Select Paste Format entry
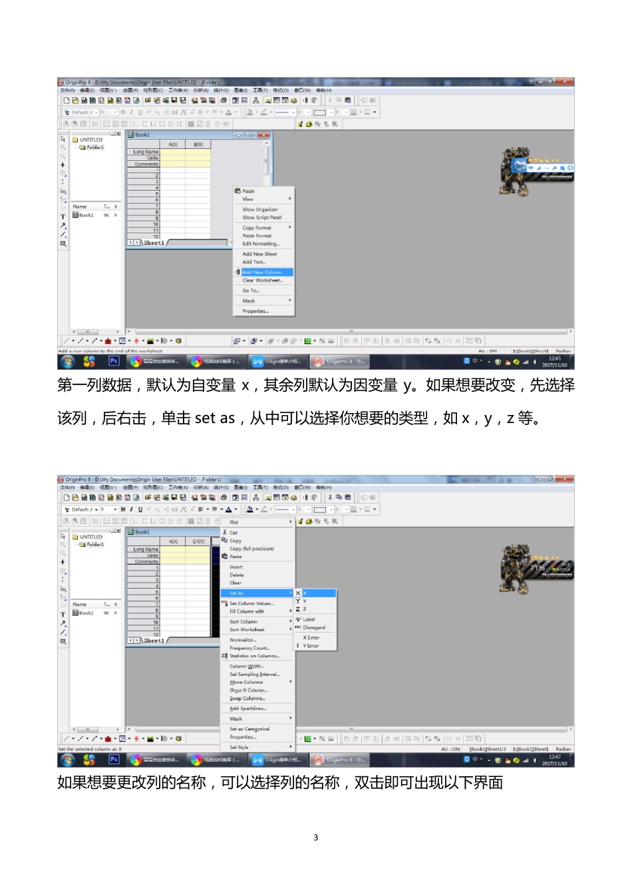Screen dimensions: 632x894 pos(263,235)
